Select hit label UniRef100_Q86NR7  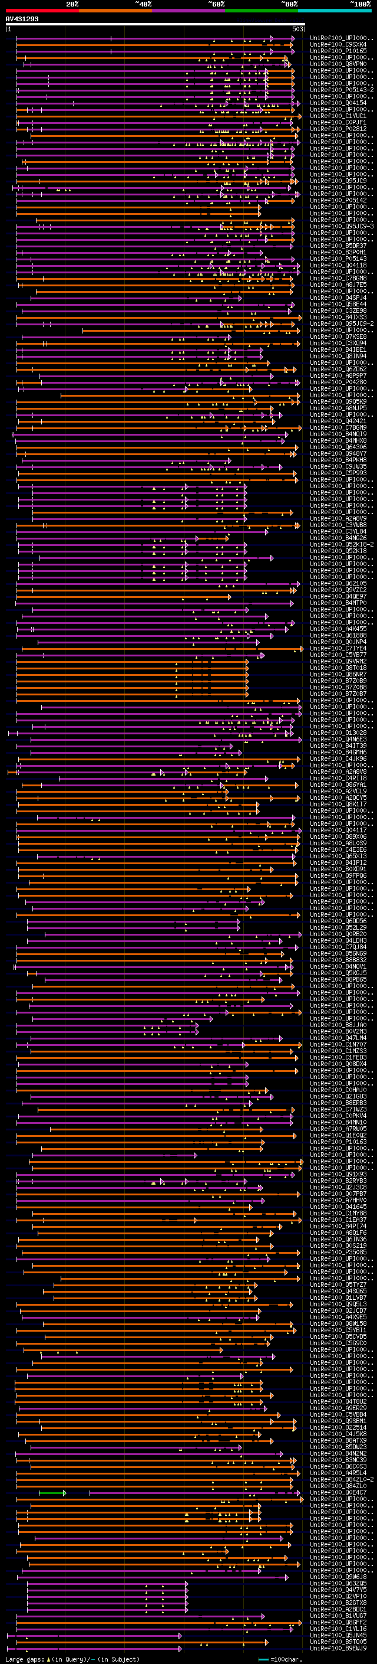(338, 674)
